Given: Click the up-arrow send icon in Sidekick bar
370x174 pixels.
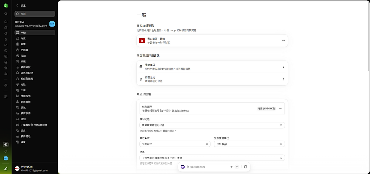Looking at the screenshot, I should (237, 167).
